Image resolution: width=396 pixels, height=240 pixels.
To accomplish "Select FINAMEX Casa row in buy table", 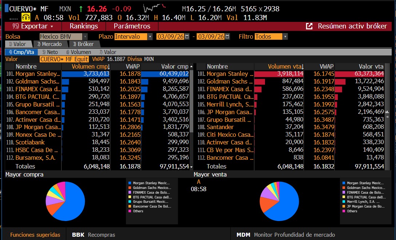I will [x=97, y=89].
